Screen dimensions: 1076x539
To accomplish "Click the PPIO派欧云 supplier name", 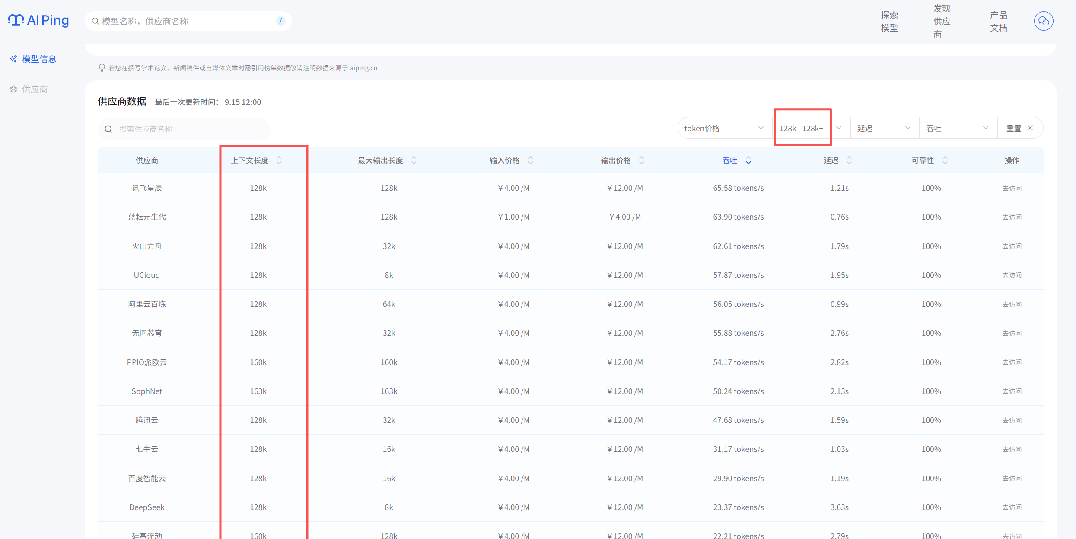I will tap(147, 362).
